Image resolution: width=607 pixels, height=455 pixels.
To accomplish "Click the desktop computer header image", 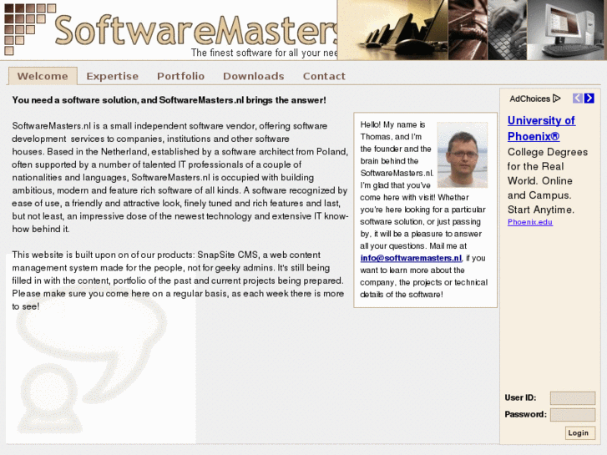I will point(567,30).
